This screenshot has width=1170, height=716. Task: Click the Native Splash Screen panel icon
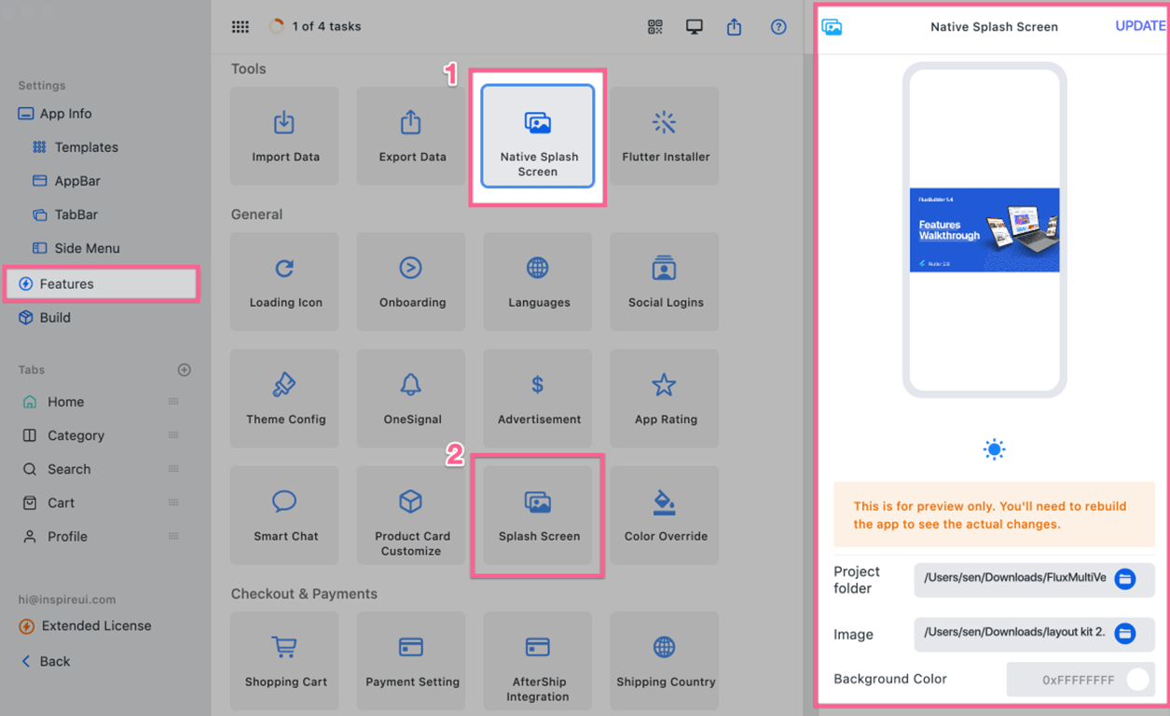click(x=832, y=27)
